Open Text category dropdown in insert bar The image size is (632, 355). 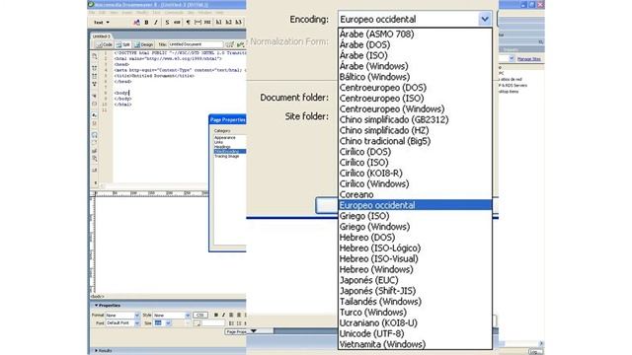click(102, 23)
